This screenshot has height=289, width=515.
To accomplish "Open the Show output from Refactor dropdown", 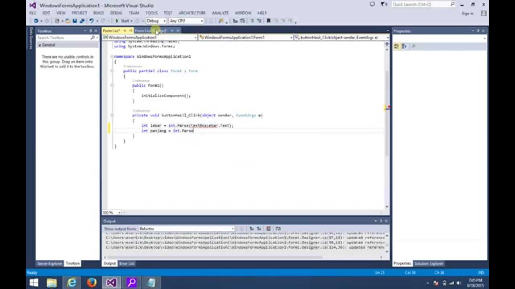I will point(187,229).
